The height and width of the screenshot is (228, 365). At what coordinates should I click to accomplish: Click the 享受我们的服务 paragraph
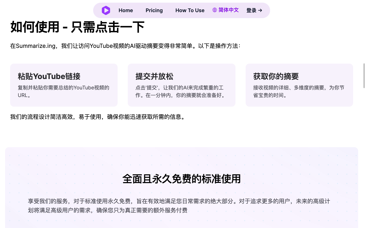tap(179, 205)
